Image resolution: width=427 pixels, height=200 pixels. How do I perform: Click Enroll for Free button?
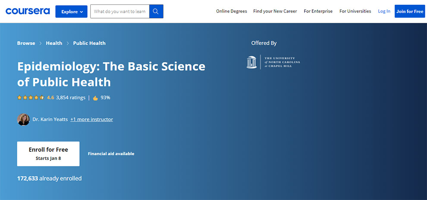[x=48, y=154]
